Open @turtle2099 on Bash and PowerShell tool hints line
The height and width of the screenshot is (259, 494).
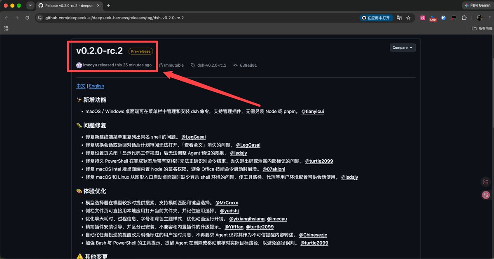[314, 243]
